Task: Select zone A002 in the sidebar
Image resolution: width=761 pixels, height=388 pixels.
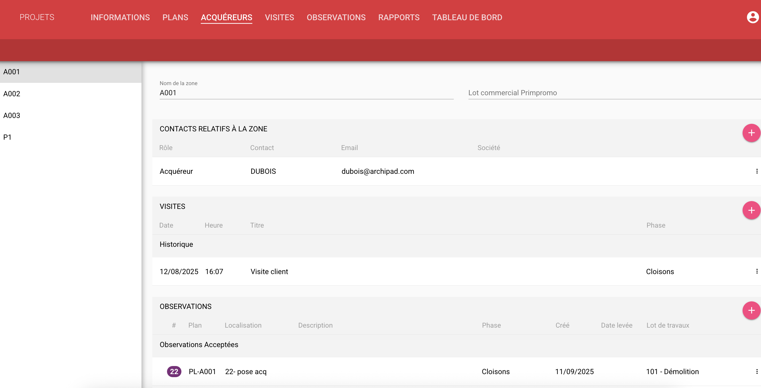Action: (12, 94)
